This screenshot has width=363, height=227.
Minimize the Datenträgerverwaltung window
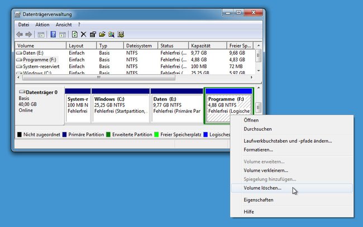pos(228,13)
